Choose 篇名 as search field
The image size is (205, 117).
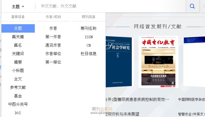[x=18, y=45]
